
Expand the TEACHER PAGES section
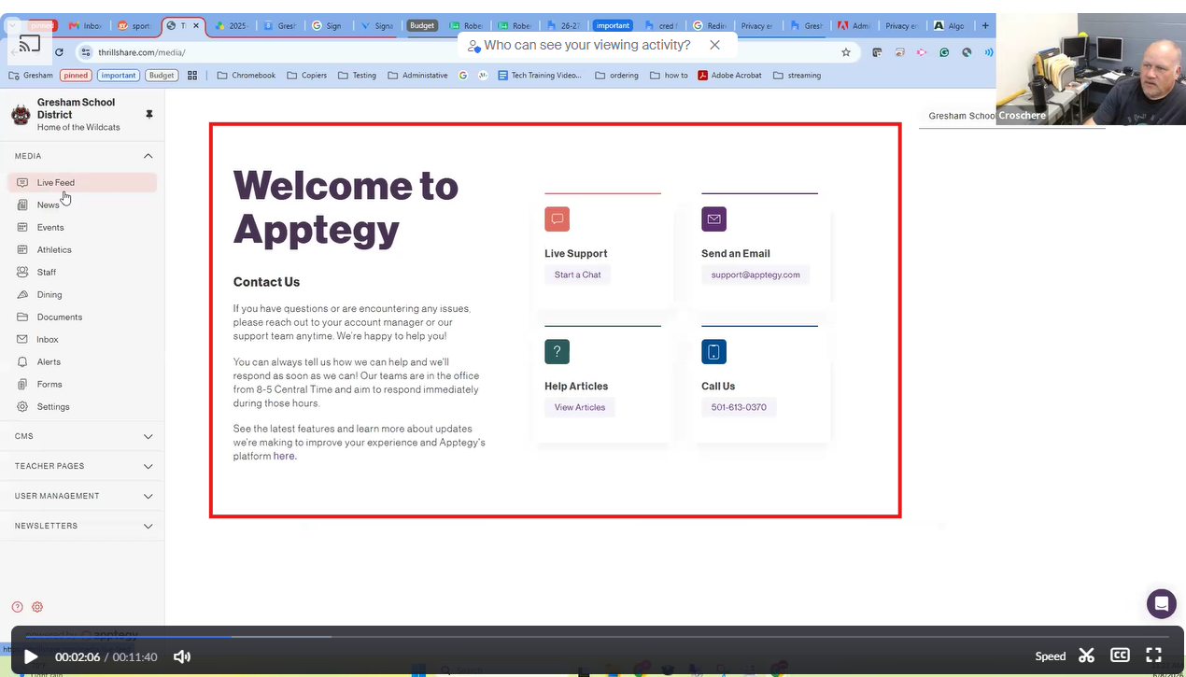[82, 466]
